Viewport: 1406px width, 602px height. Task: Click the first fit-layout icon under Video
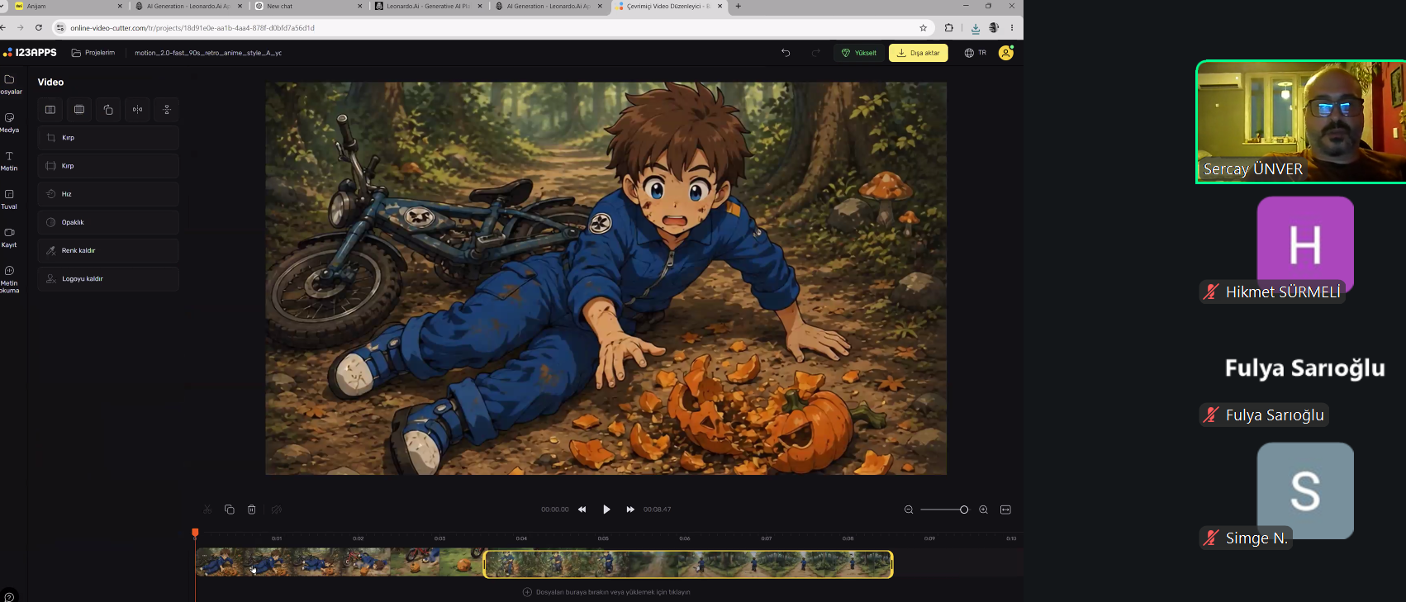50,110
